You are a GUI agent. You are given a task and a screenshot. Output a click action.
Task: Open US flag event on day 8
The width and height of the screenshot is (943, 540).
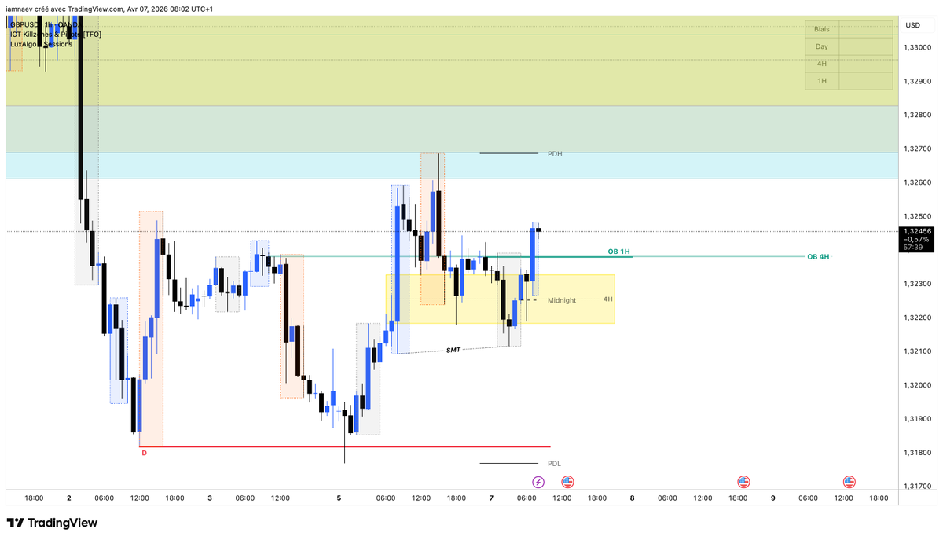tap(743, 481)
